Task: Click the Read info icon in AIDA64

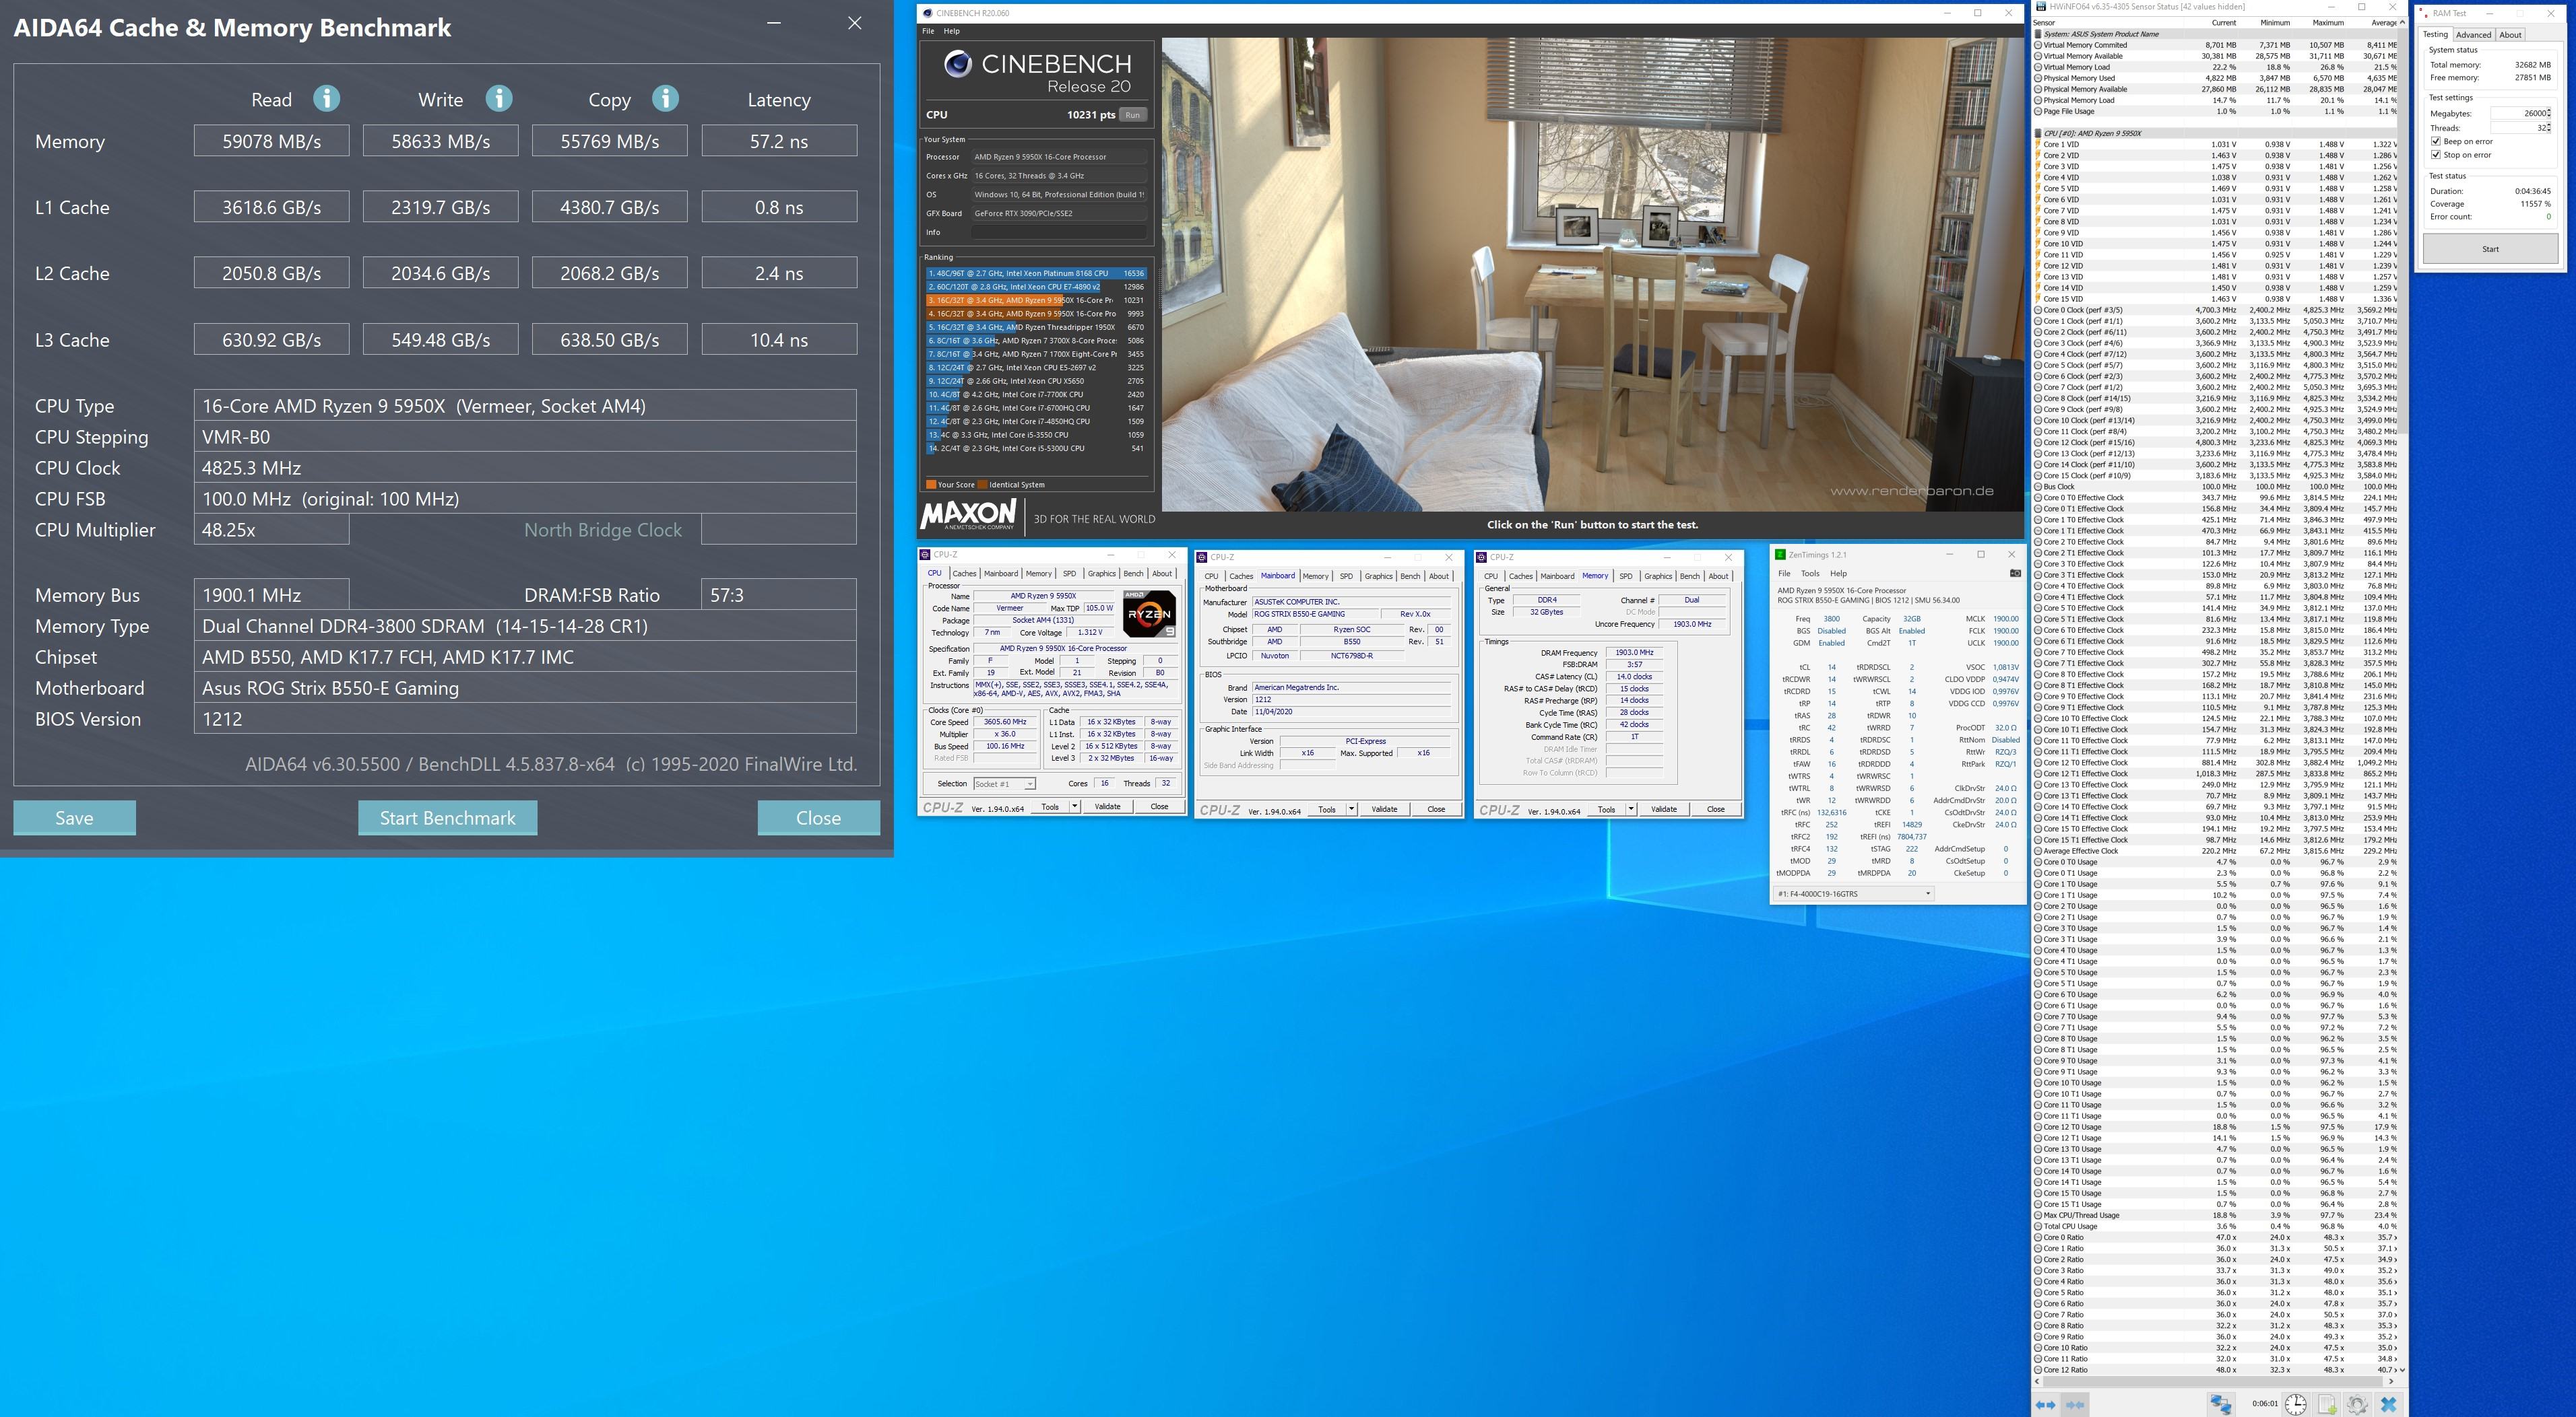Action: click(326, 99)
